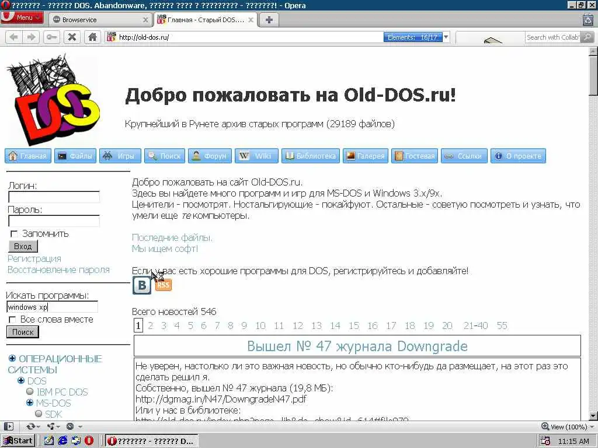
Task: Close the Browservice tab
Action: (x=145, y=20)
